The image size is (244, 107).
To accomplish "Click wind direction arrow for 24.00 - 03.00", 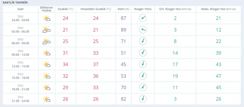I will coord(143,18).
